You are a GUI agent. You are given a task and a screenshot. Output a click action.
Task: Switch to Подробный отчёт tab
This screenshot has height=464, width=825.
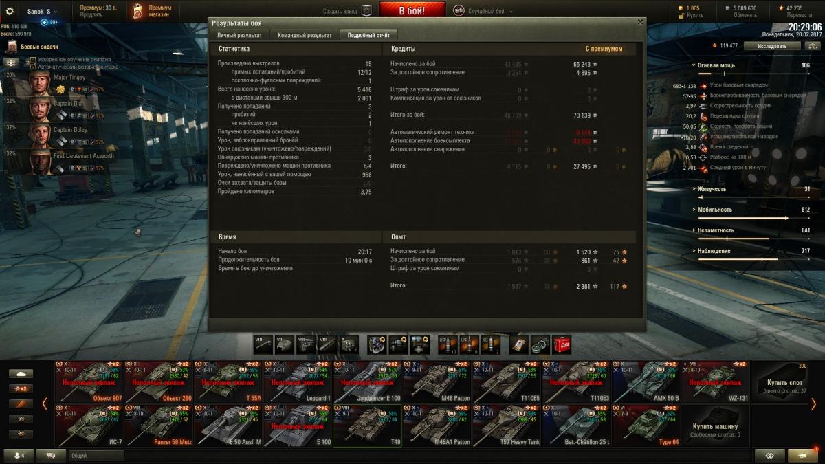368,35
